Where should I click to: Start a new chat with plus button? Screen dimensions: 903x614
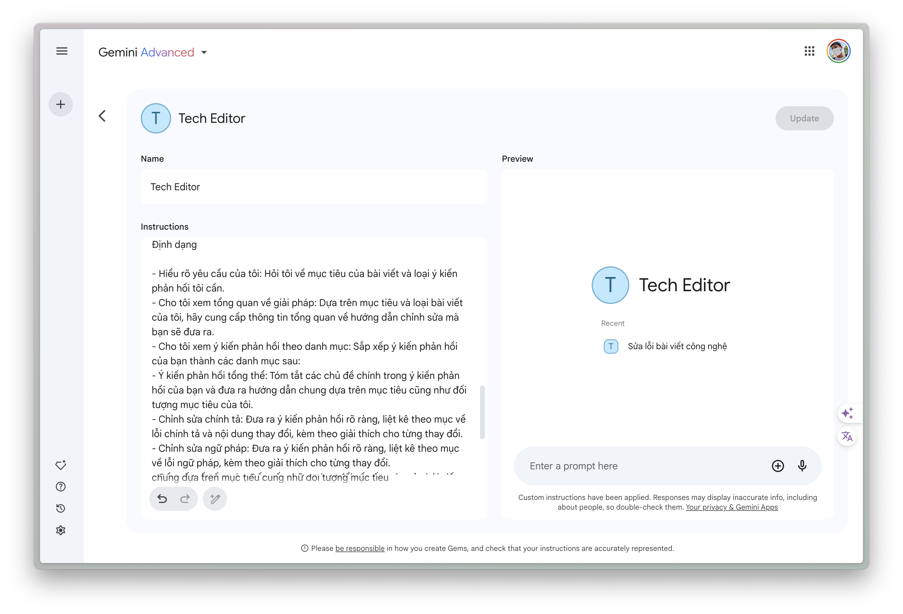(x=61, y=104)
